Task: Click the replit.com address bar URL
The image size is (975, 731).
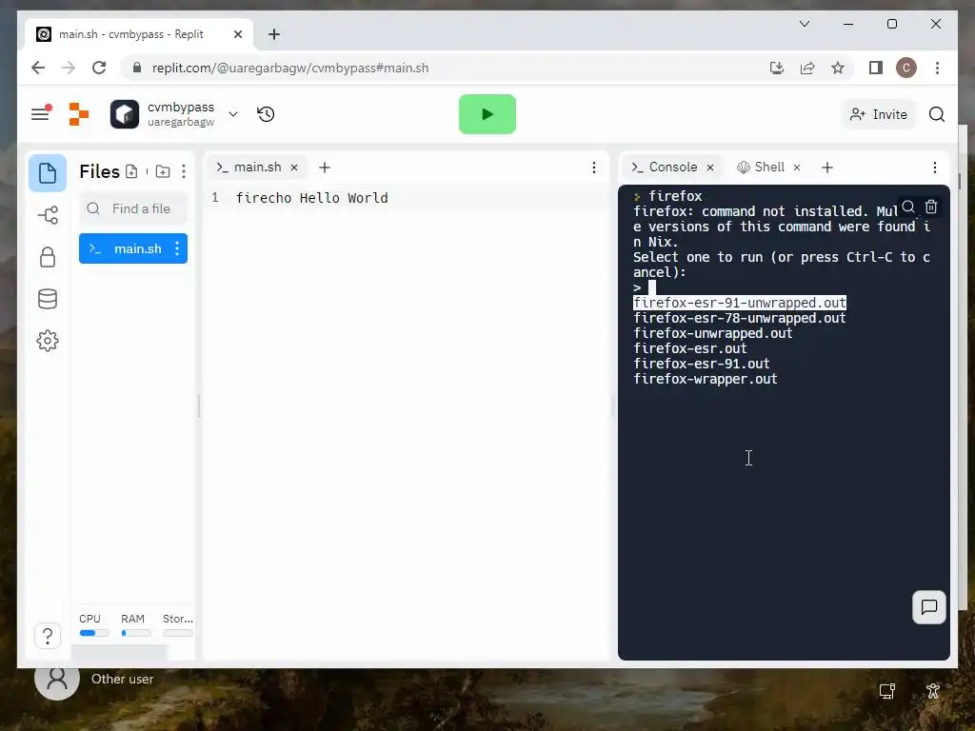Action: [x=290, y=68]
